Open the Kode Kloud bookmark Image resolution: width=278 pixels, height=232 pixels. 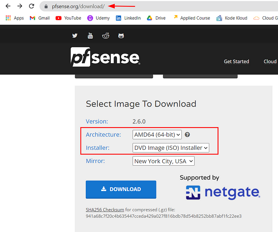point(232,18)
